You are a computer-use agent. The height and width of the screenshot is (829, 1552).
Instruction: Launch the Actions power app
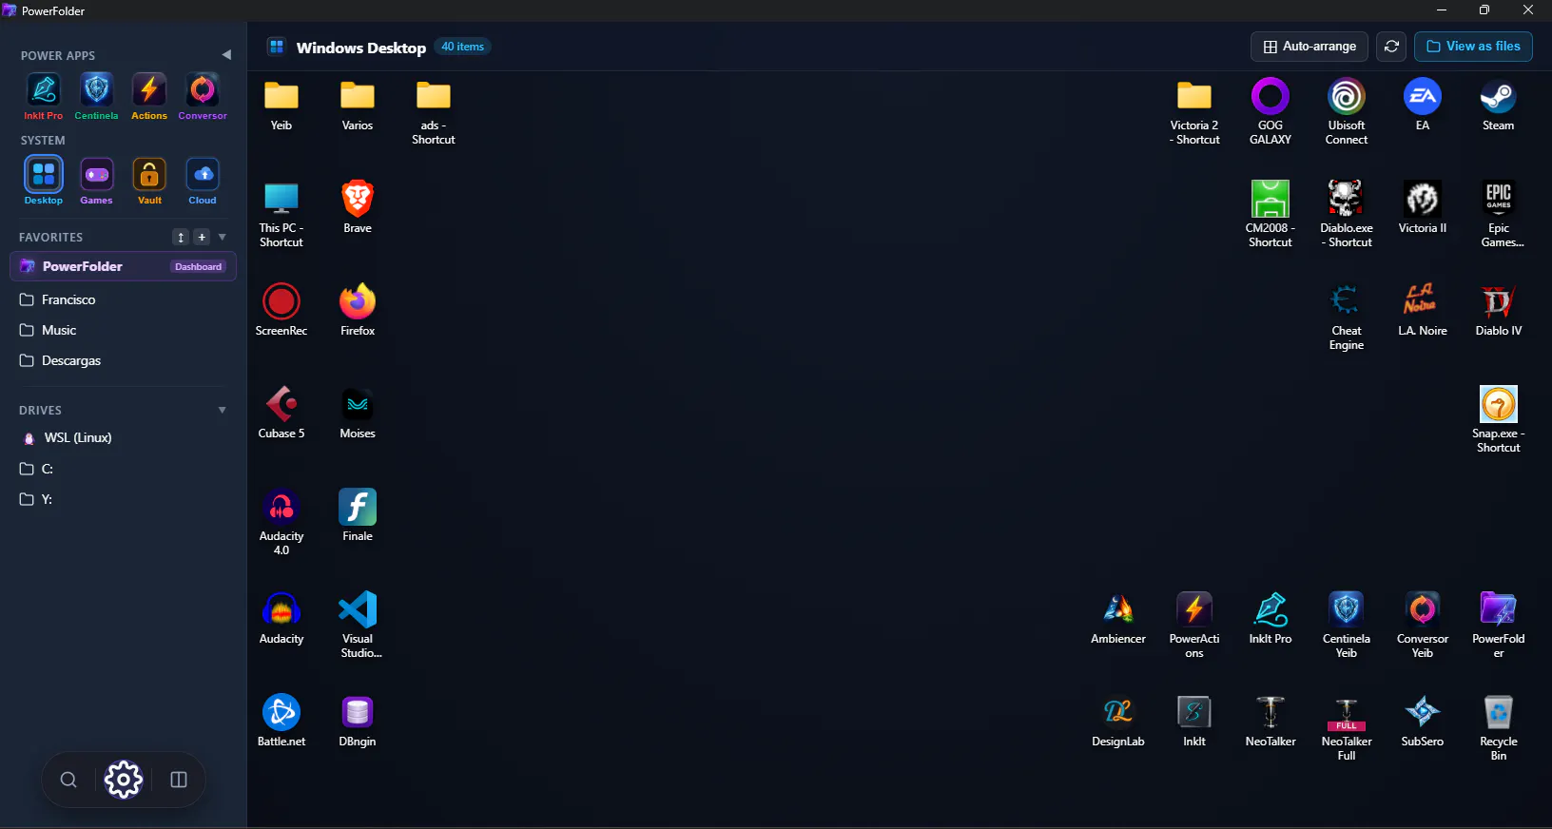coord(149,96)
